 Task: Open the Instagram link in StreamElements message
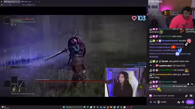(x=166, y=44)
